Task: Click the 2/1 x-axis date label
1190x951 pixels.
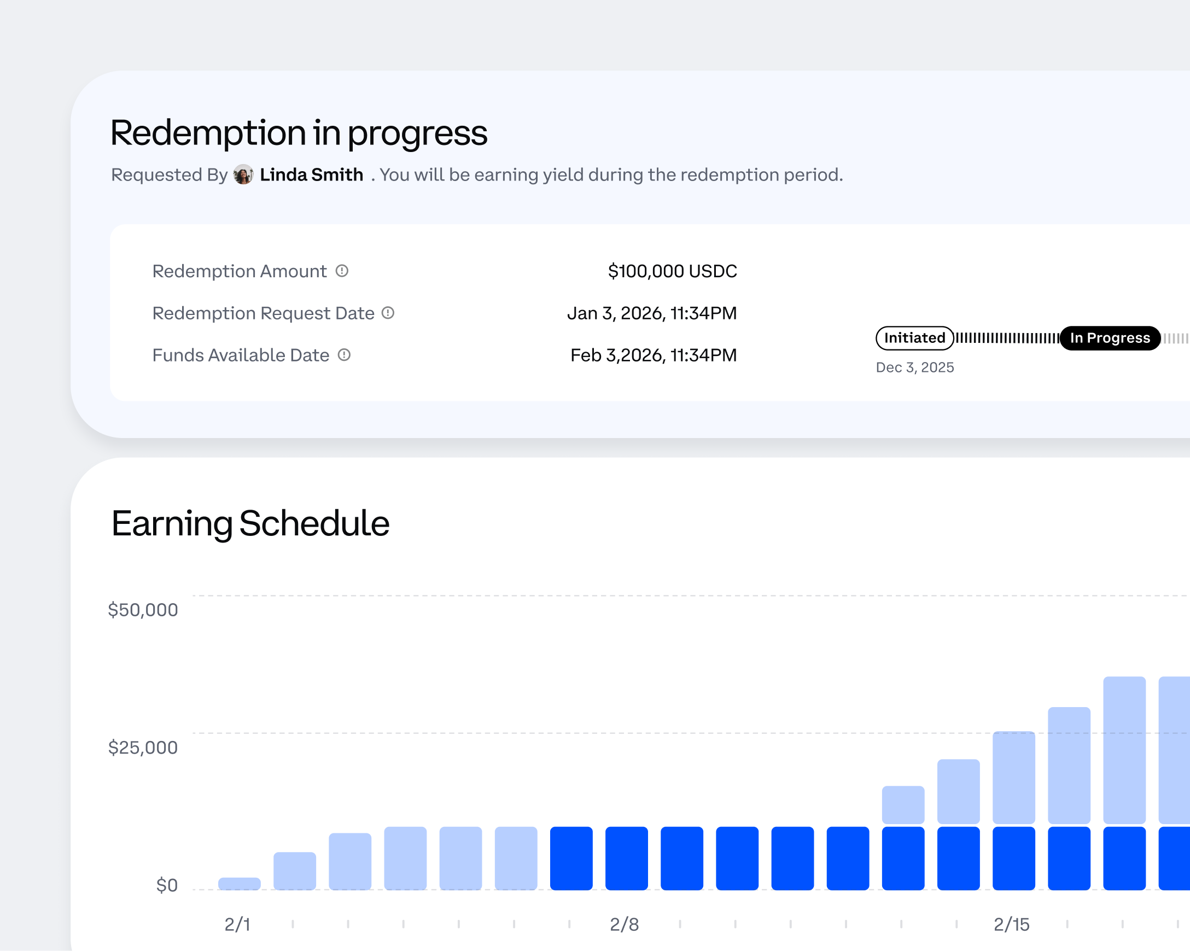Action: 237,924
